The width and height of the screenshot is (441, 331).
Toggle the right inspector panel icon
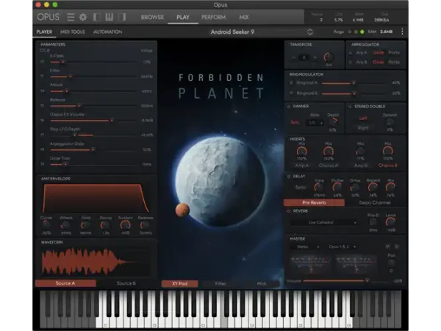[x=121, y=17]
